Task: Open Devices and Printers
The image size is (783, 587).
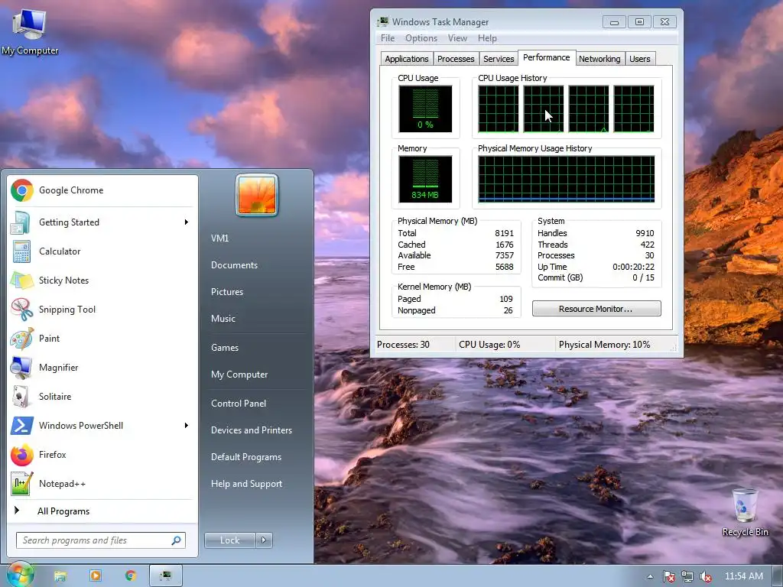Action: 252,430
